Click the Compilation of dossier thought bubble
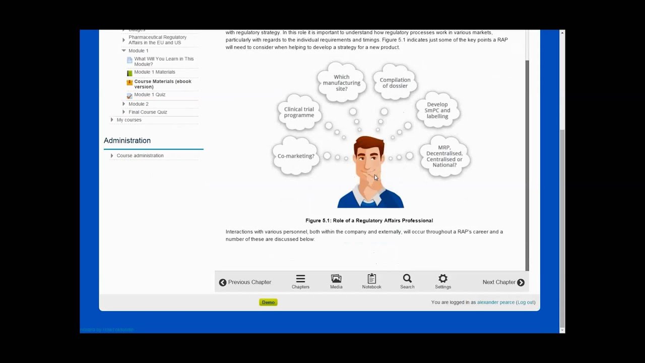 click(x=395, y=83)
